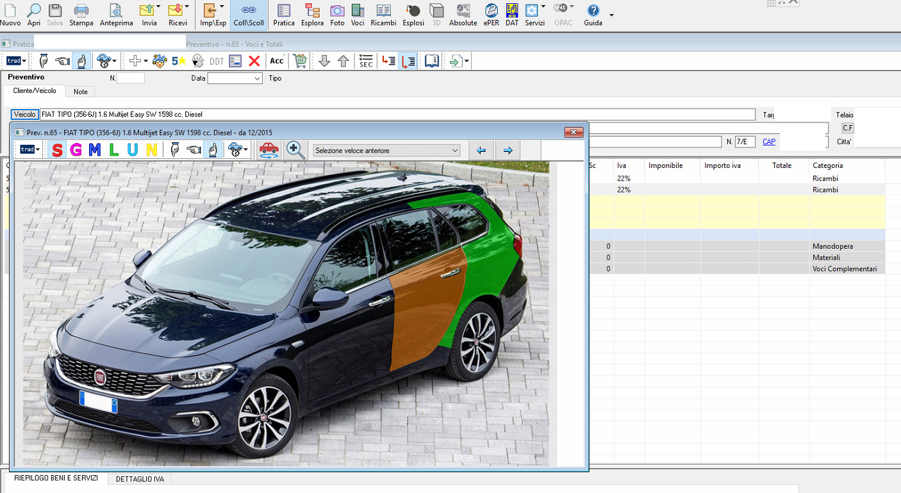Click the SEC list icon
This screenshot has width=901, height=493.
point(366,61)
